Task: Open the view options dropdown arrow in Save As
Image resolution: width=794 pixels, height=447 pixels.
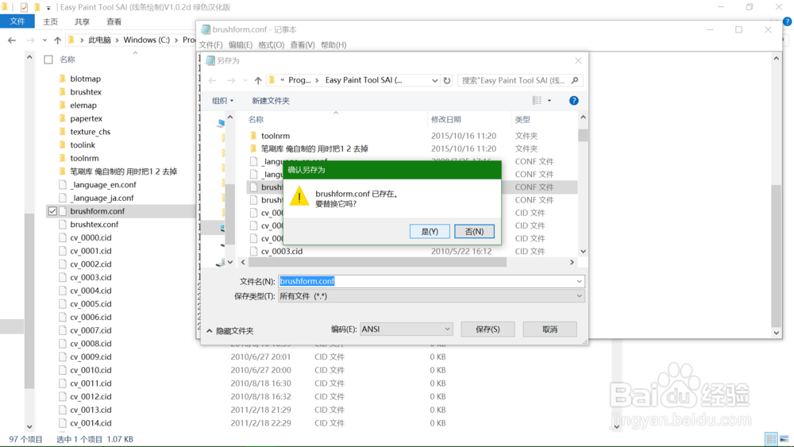Action: tap(549, 101)
